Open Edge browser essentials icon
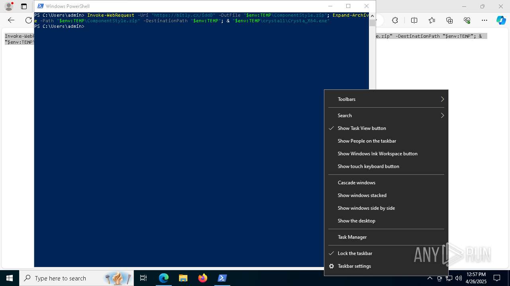 467,20
